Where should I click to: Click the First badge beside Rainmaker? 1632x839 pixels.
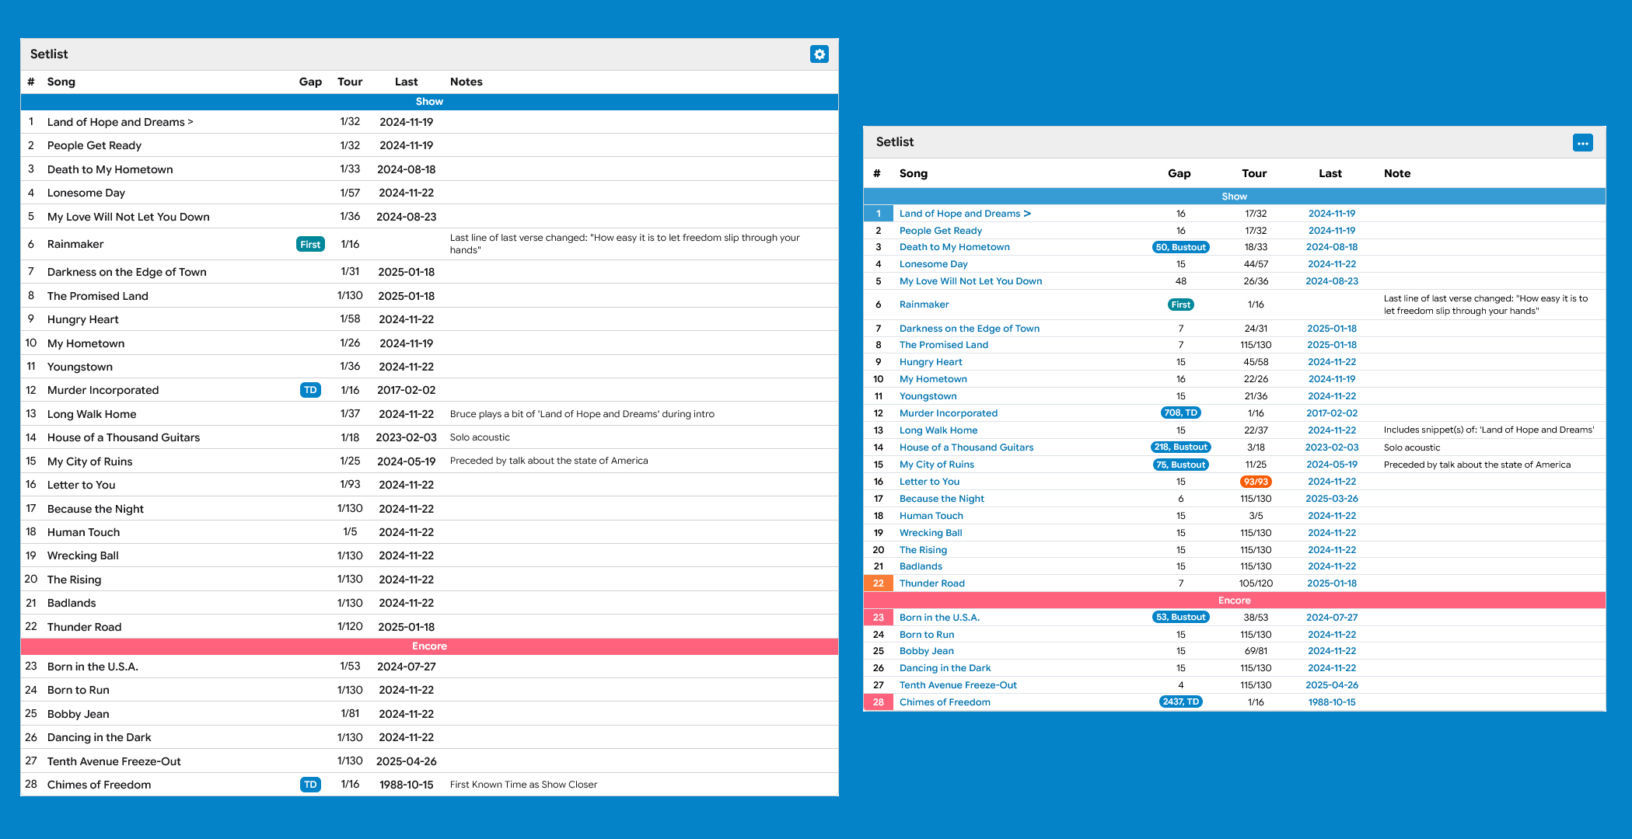(x=310, y=244)
